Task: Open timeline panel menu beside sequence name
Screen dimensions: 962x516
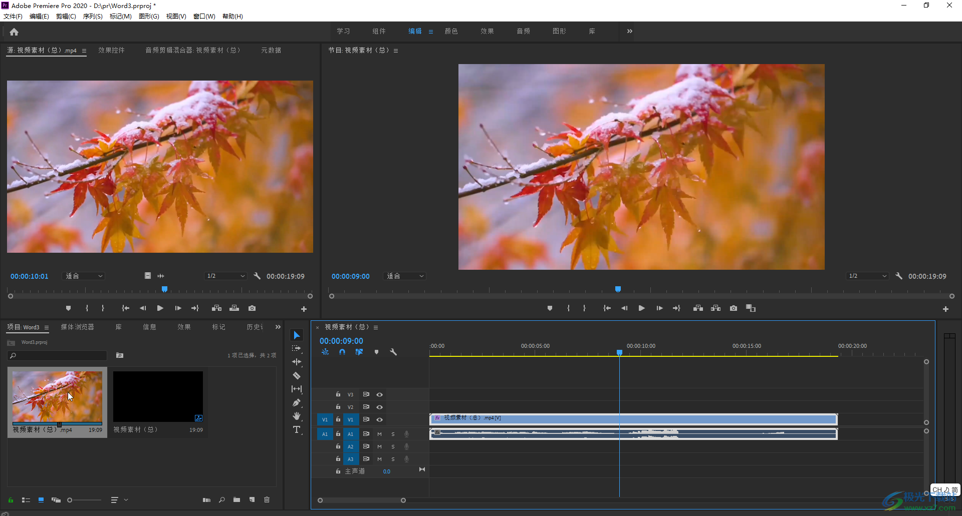Action: tap(376, 327)
